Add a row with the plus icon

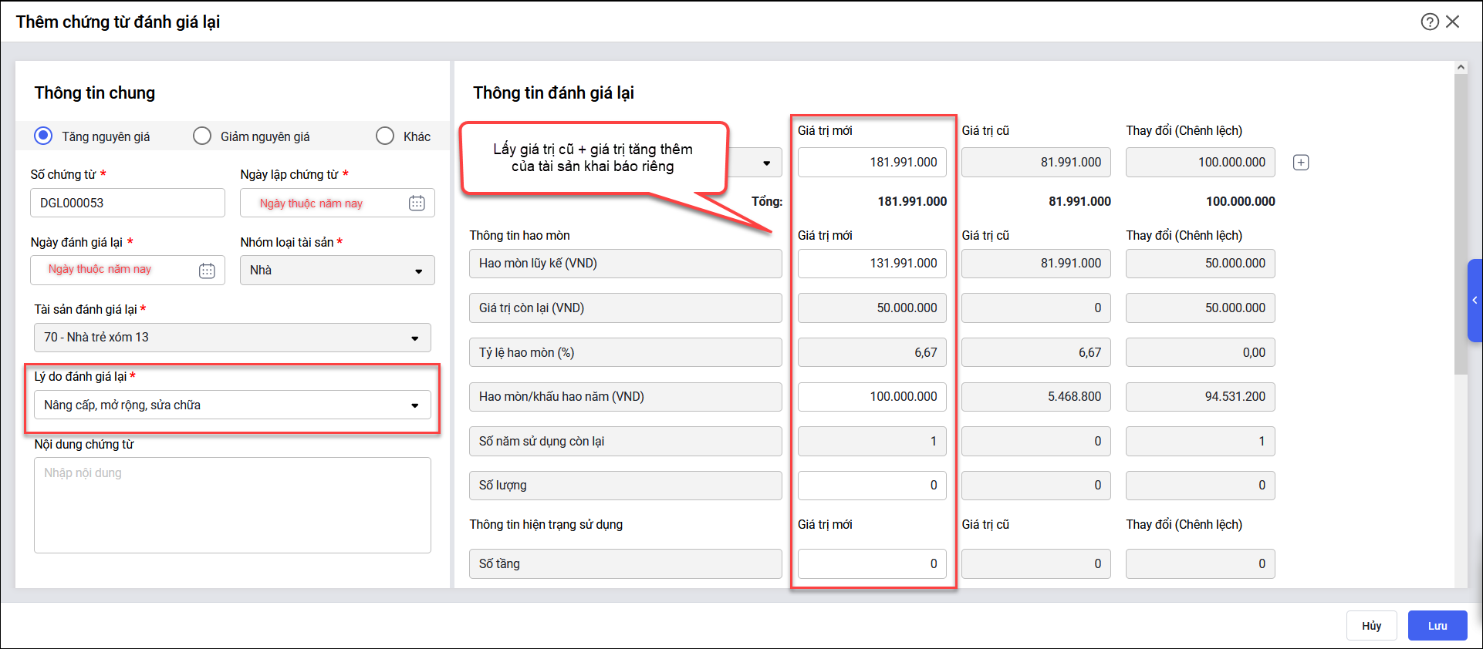pyautogui.click(x=1301, y=163)
